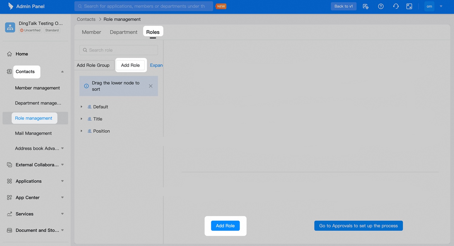Click the Standard plan badge
Viewport: 454px width, 246px height.
point(52,30)
